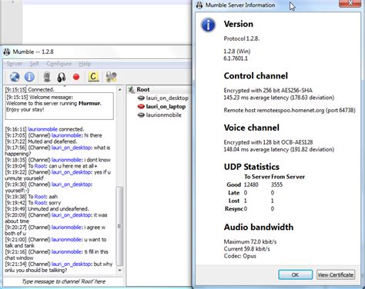Viewport: 365px width, 289px height.
Task: Open the Server menu
Action: (x=15, y=64)
